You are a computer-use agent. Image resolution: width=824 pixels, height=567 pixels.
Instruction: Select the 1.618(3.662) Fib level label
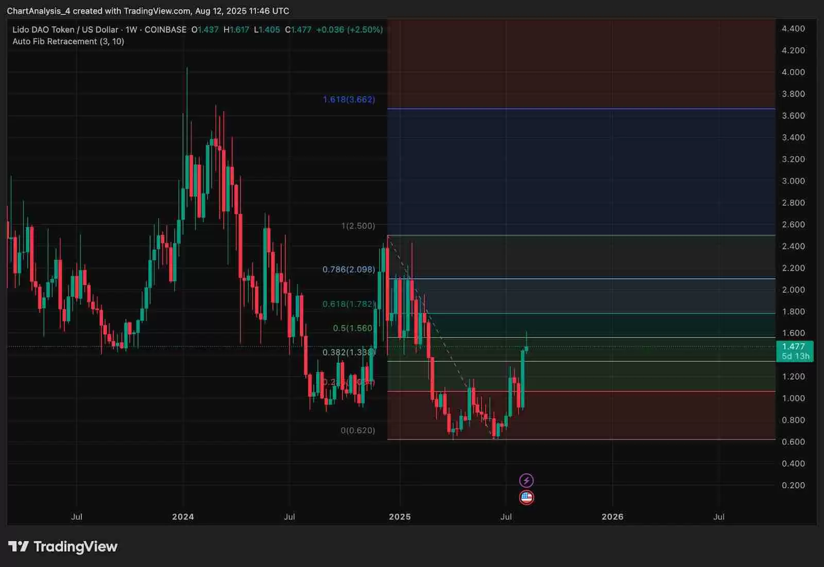tap(349, 99)
